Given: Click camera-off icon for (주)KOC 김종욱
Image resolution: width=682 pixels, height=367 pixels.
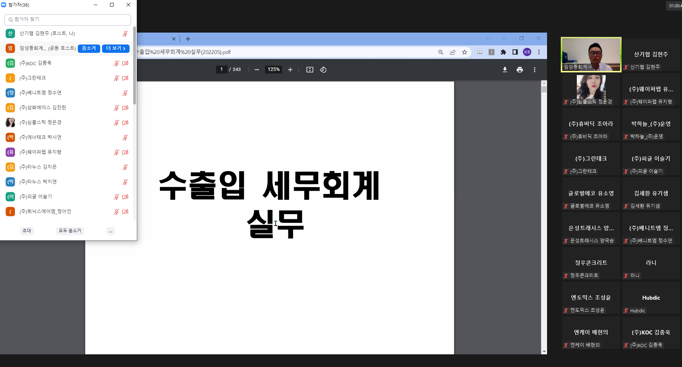Looking at the screenshot, I should click(125, 63).
